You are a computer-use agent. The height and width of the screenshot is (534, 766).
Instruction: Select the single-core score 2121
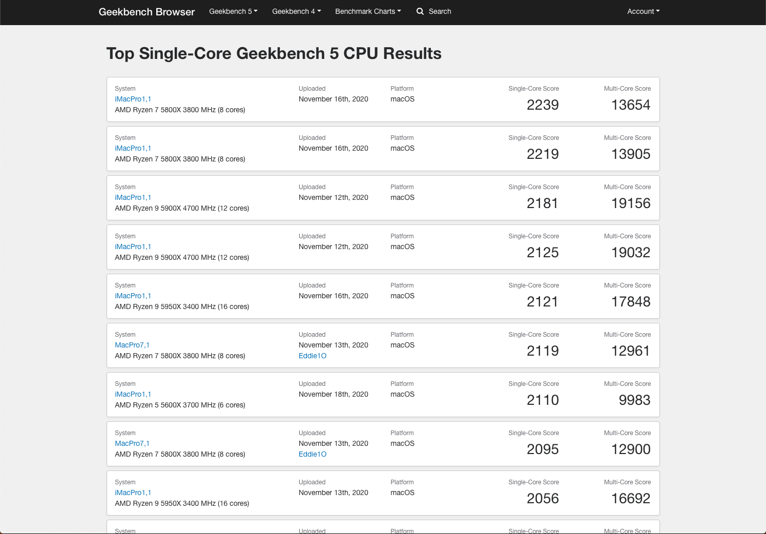point(543,302)
